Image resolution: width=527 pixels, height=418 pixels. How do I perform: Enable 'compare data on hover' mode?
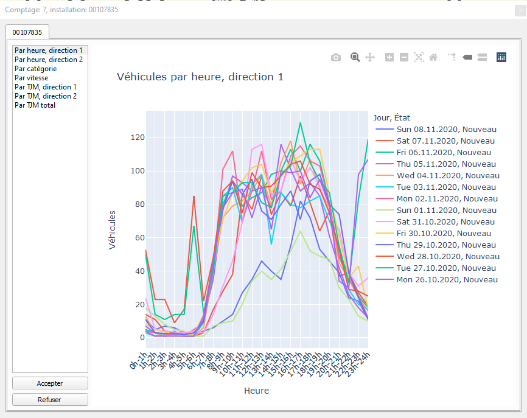[482, 57]
